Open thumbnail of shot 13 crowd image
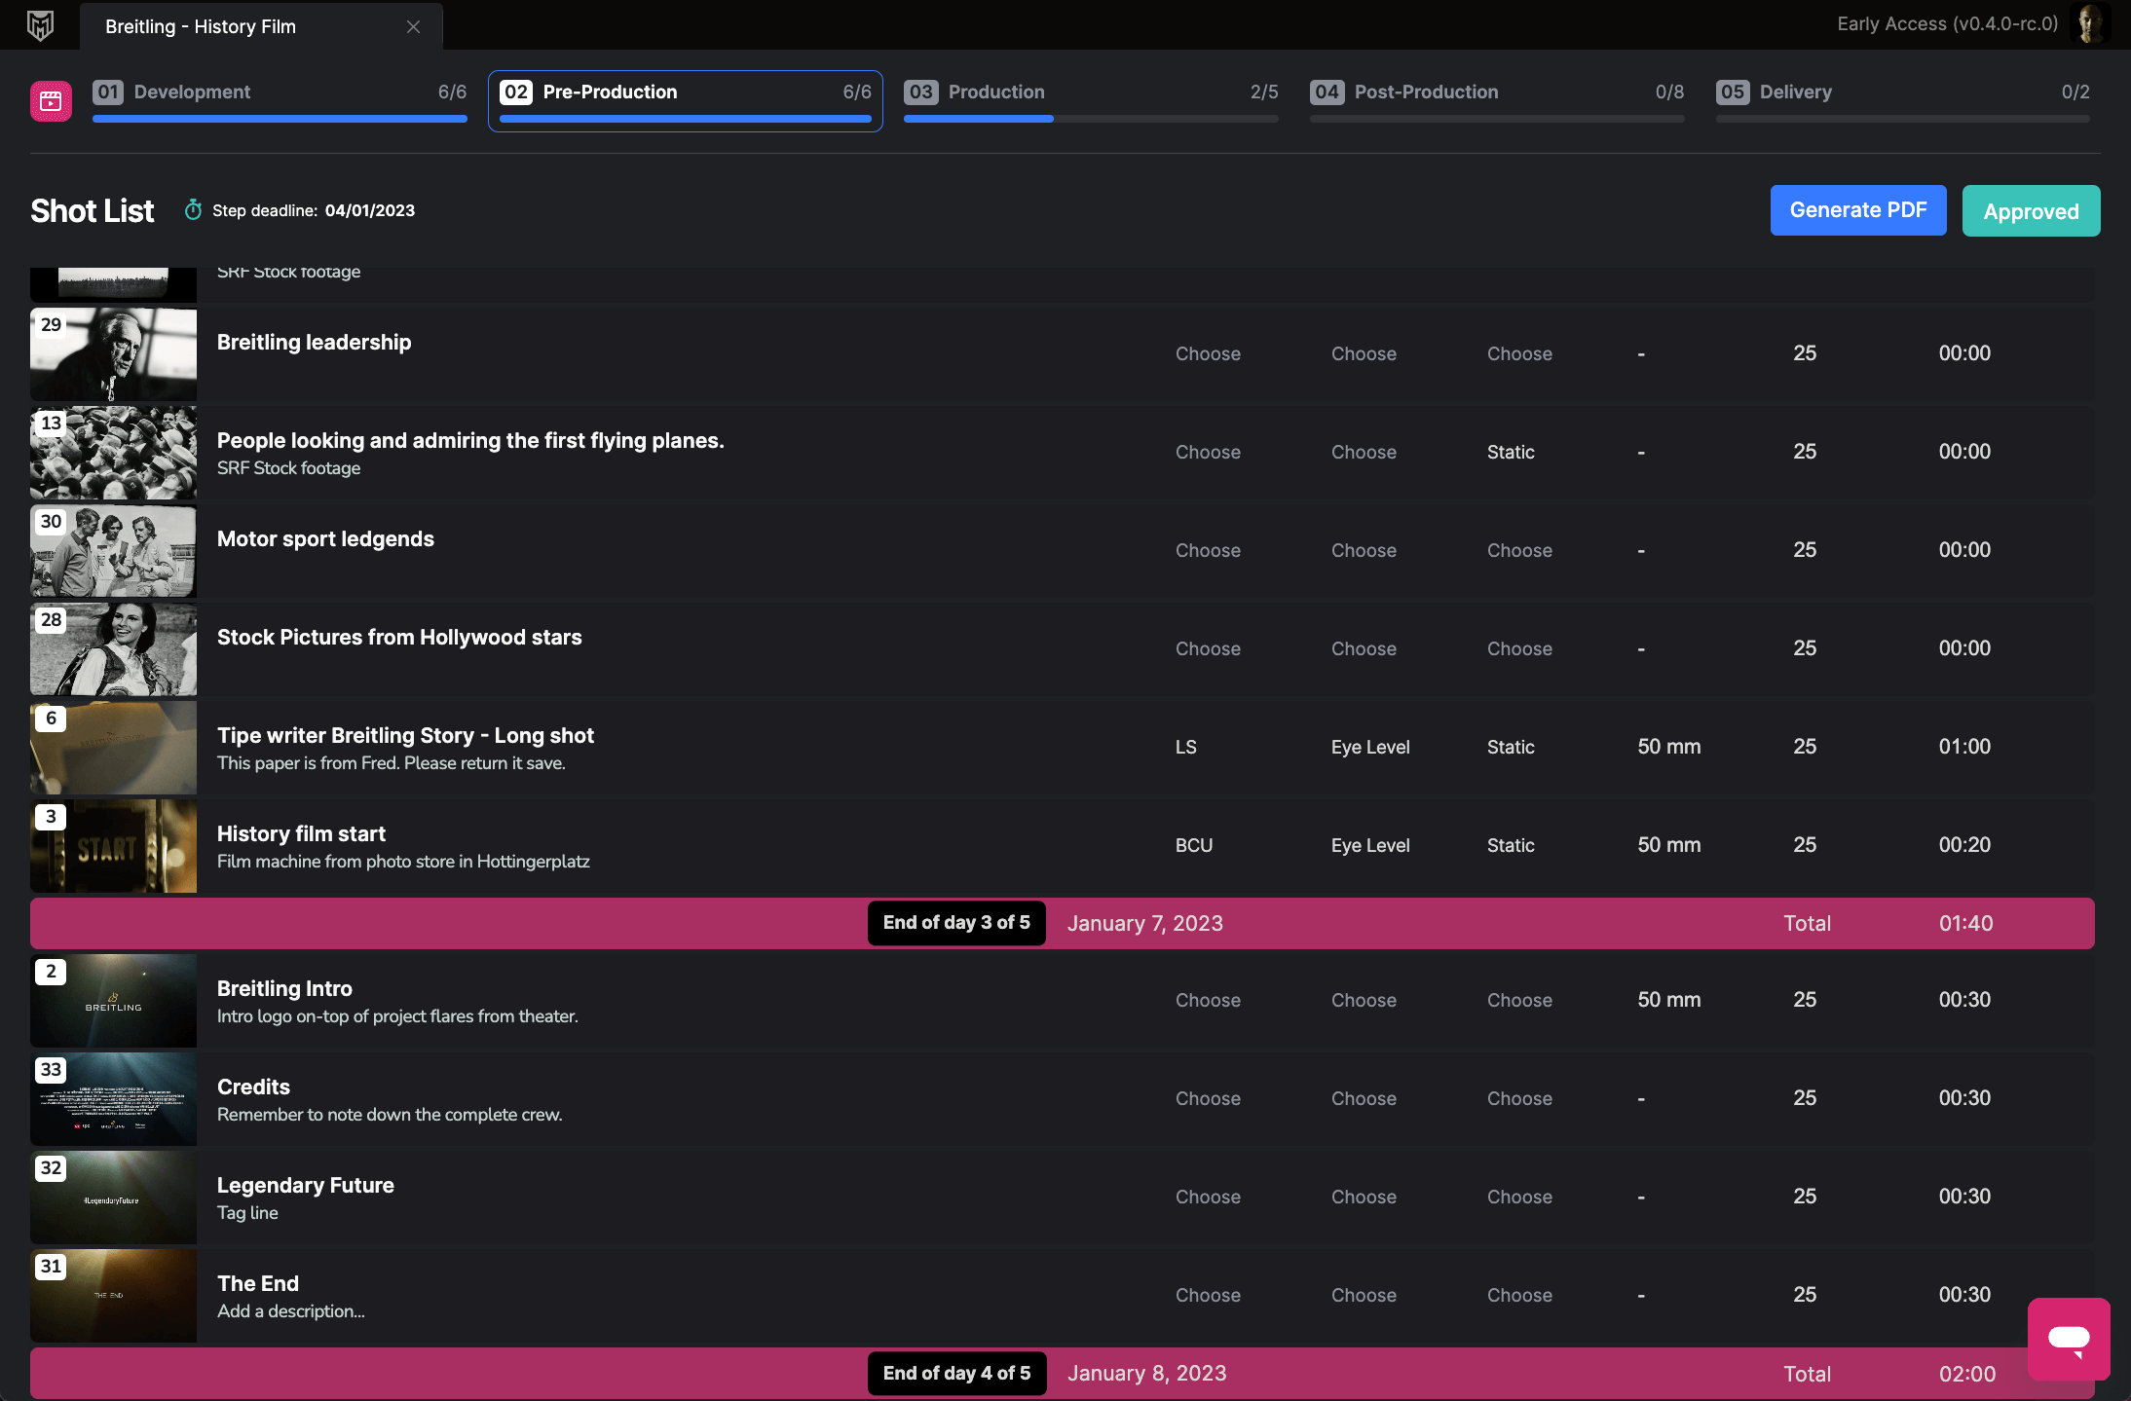Screen dimensions: 2131x1401 pos(113,453)
